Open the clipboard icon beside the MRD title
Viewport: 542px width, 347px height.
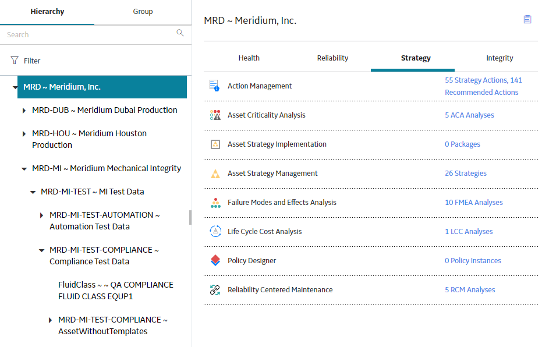click(527, 19)
